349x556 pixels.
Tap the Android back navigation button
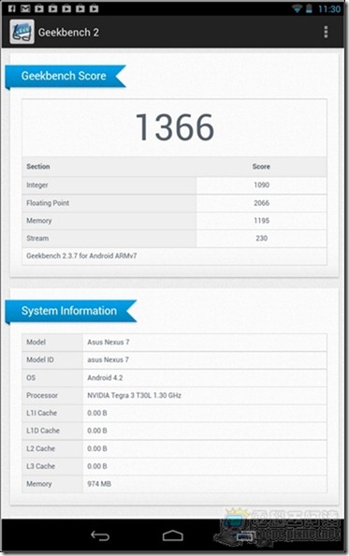coord(100,535)
